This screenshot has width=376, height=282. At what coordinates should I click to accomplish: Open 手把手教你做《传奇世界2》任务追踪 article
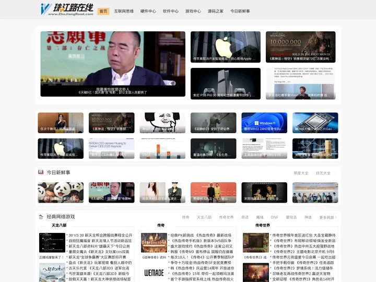point(303,263)
